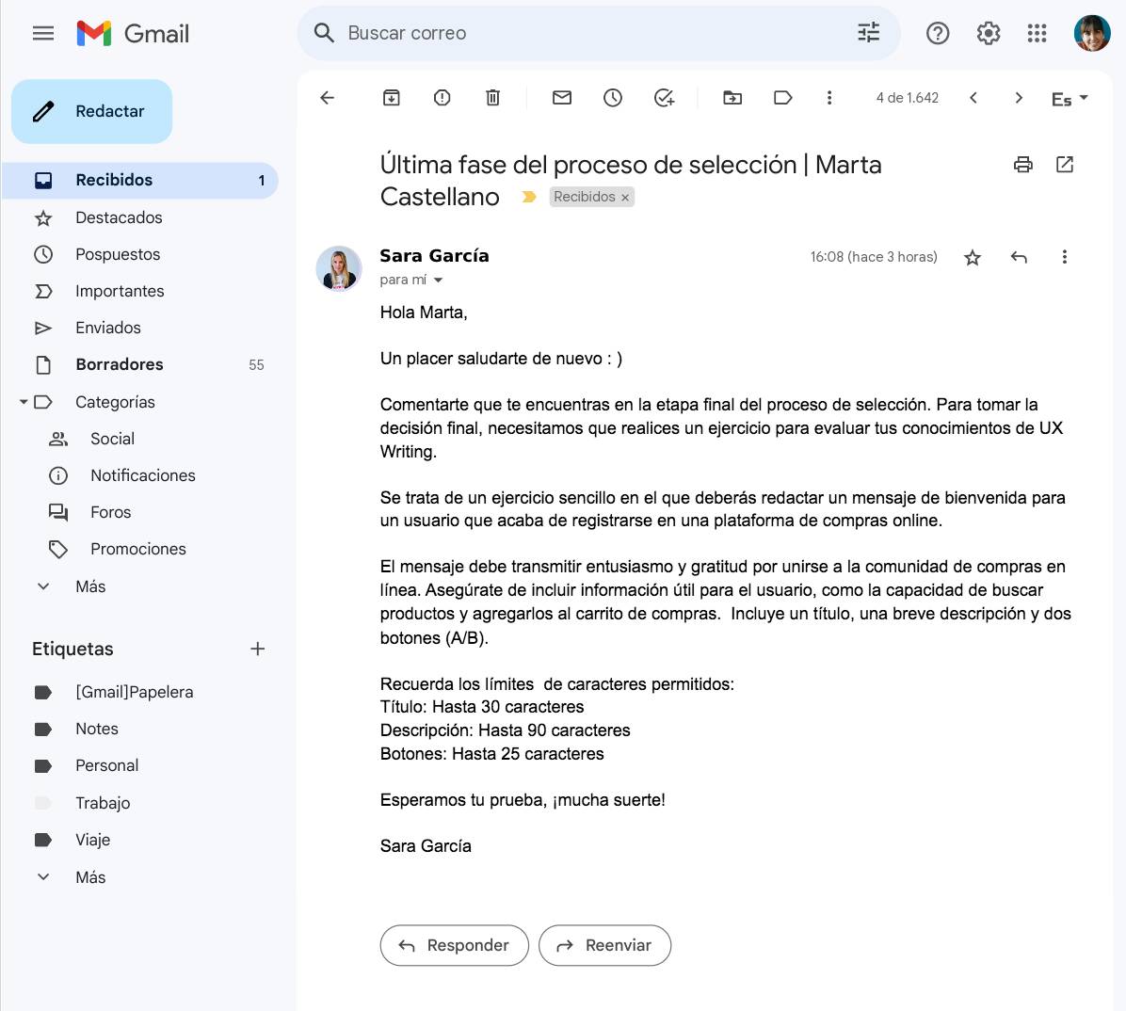Collapse the Categorías section
This screenshot has width=1126, height=1011.
23,402
